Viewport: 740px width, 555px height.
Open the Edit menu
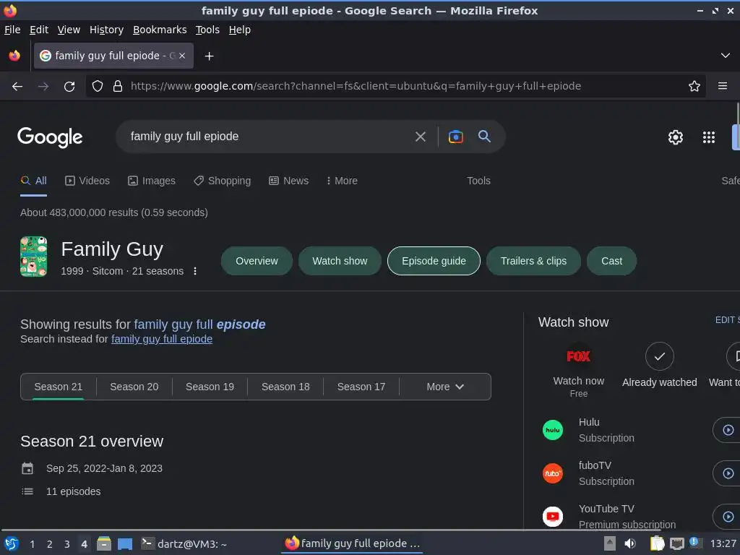pyautogui.click(x=39, y=30)
